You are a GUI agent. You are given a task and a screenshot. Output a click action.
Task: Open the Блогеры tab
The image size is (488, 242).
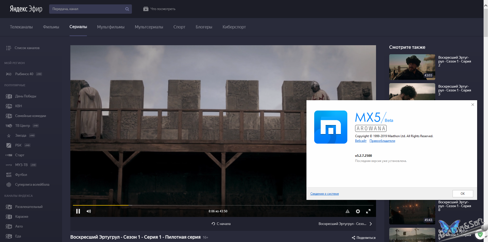pyautogui.click(x=204, y=27)
